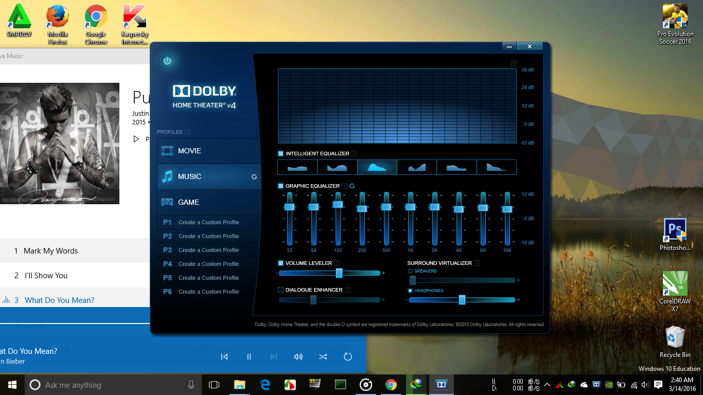Toggle the Intelligent Equalizer checkbox

[280, 153]
